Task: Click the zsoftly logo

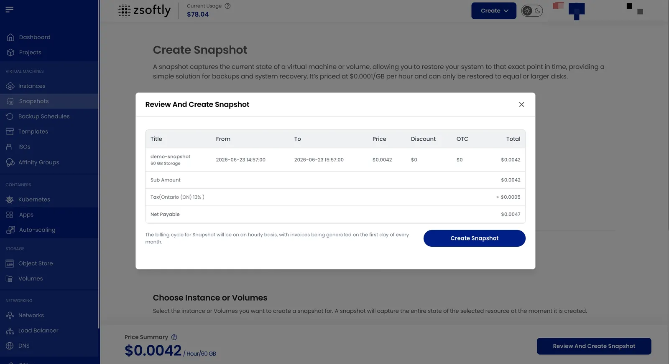Action: pyautogui.click(x=144, y=10)
